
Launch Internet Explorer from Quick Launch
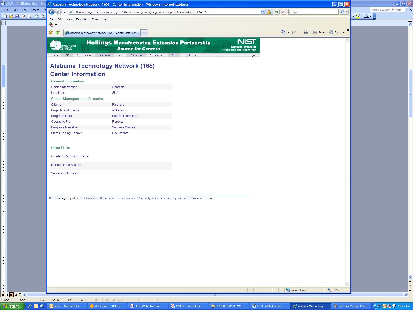point(30,306)
